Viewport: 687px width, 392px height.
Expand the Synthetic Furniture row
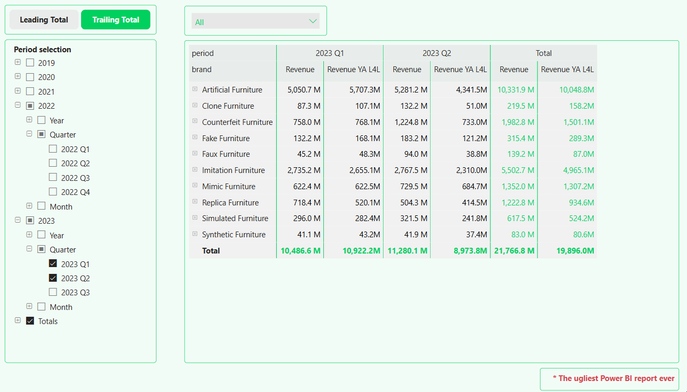pyautogui.click(x=195, y=234)
